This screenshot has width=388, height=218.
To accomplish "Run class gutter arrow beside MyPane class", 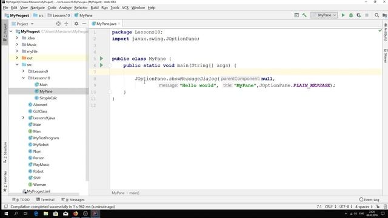I will click(x=101, y=59).
